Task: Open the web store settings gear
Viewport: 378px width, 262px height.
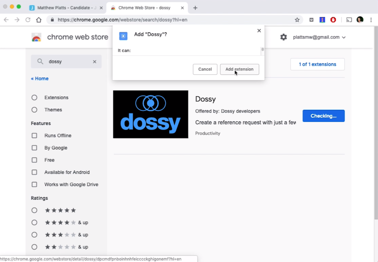Action: coord(284,37)
